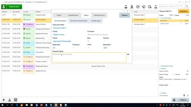Expand the Последний заказ section
This screenshot has width=191, height=107.
[x=166, y=66]
